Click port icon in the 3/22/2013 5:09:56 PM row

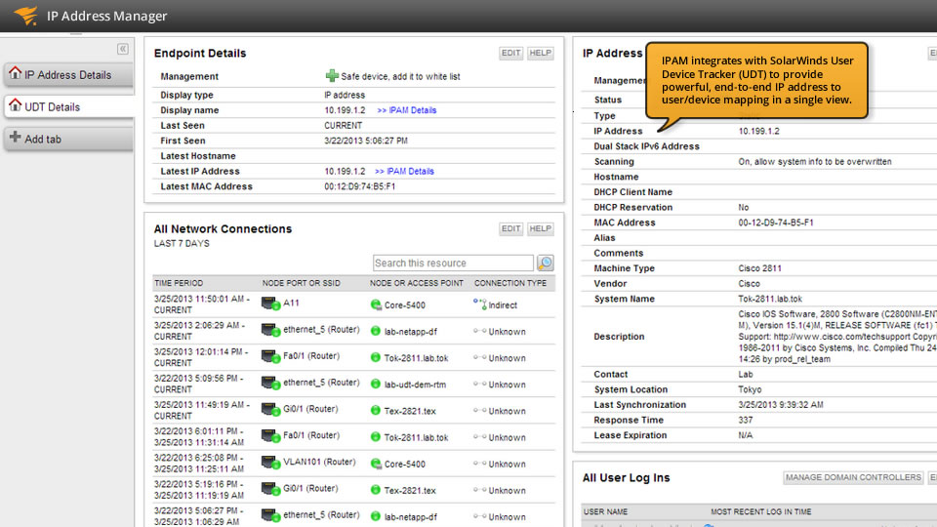click(270, 383)
